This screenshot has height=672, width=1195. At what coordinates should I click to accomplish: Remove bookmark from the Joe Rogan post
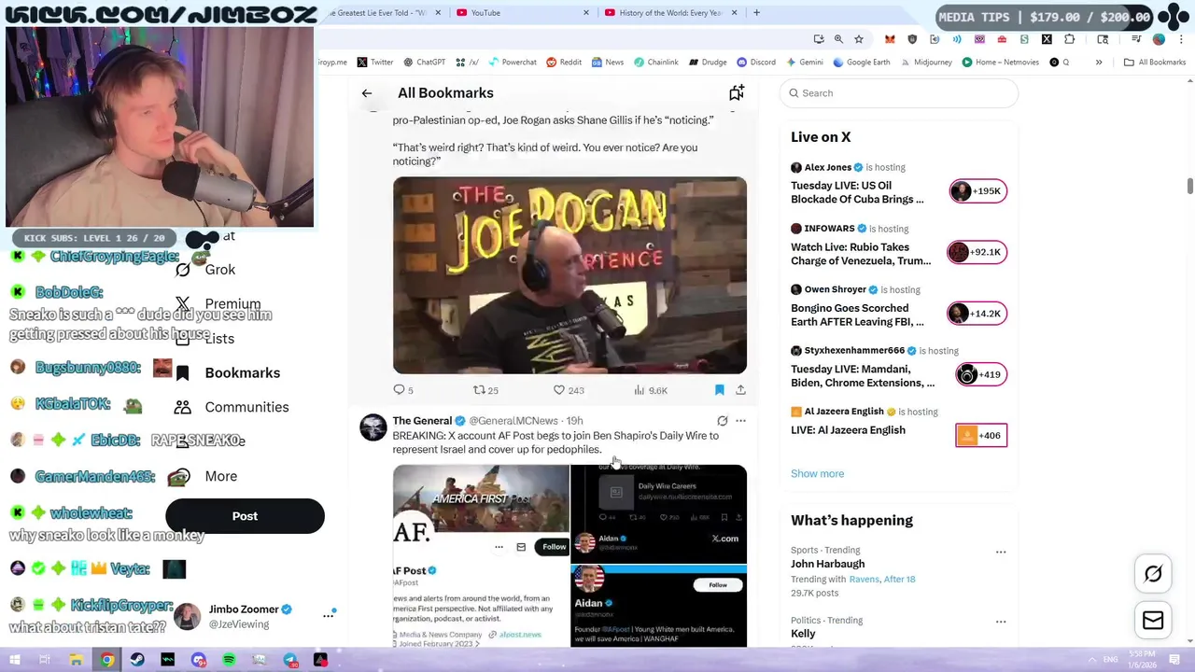pyautogui.click(x=719, y=390)
